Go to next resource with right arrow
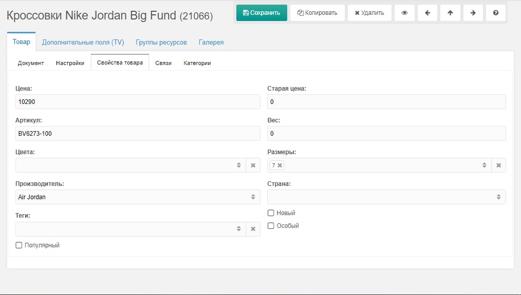521x295 pixels. coord(473,13)
